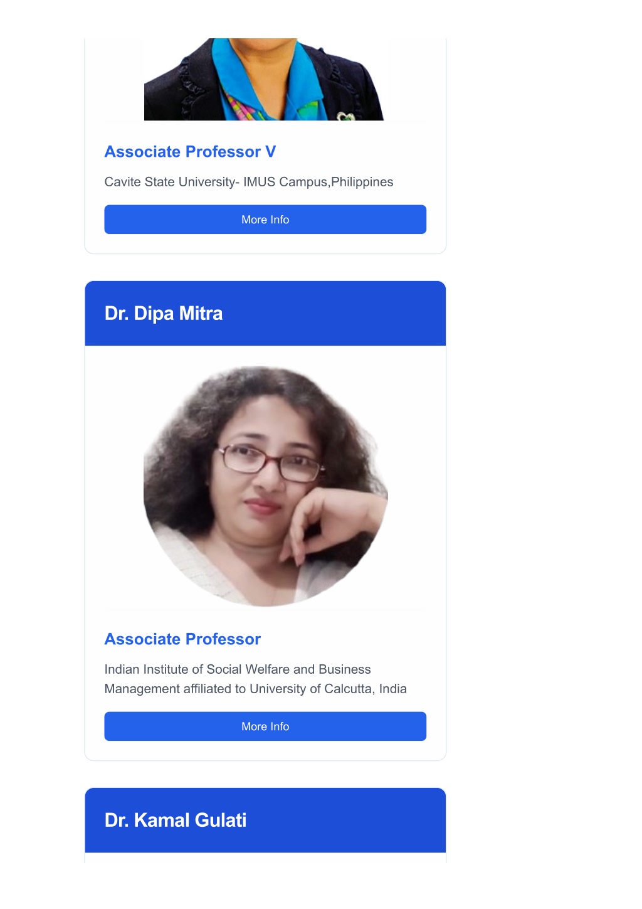
Task: Click Dr. Dipa Mitra's circular profile photo
Action: click(266, 487)
